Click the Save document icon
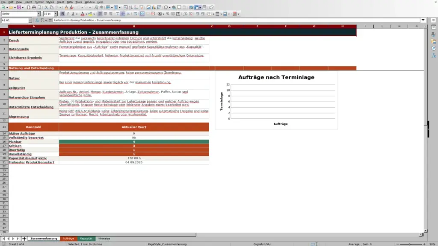The image size is (438, 246). (19, 8)
